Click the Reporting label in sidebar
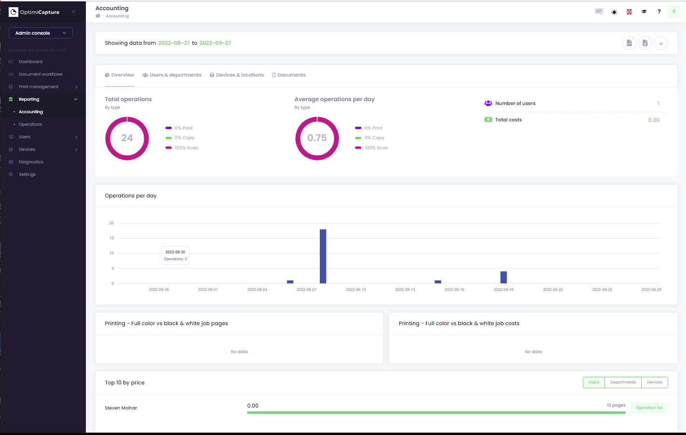The width and height of the screenshot is (686, 435). (29, 99)
